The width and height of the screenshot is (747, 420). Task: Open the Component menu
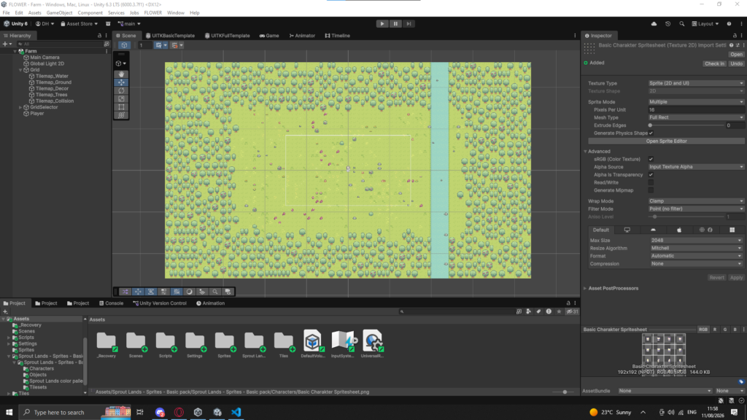click(x=90, y=13)
